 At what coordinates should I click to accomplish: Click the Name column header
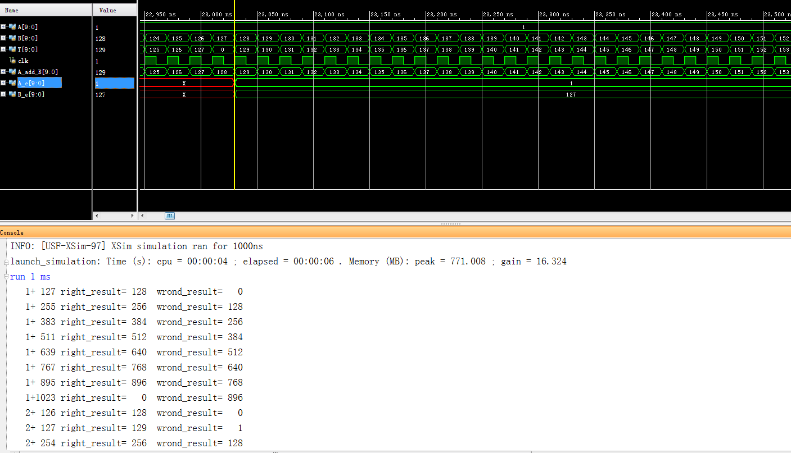point(46,10)
